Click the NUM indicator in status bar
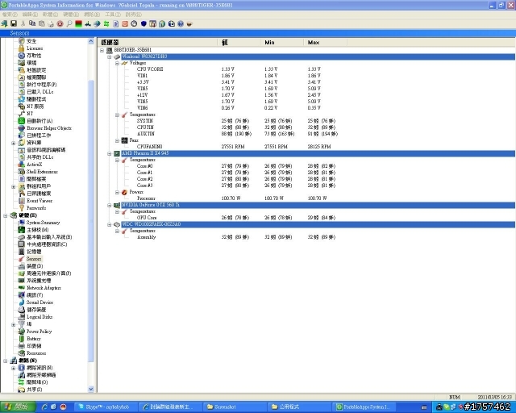The image size is (516, 413). pyautogui.click(x=455, y=397)
